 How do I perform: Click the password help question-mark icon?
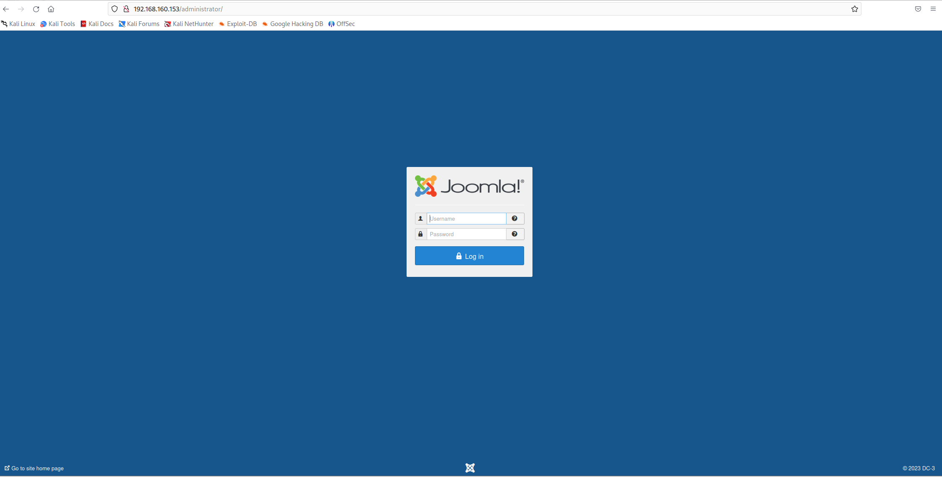(x=514, y=234)
